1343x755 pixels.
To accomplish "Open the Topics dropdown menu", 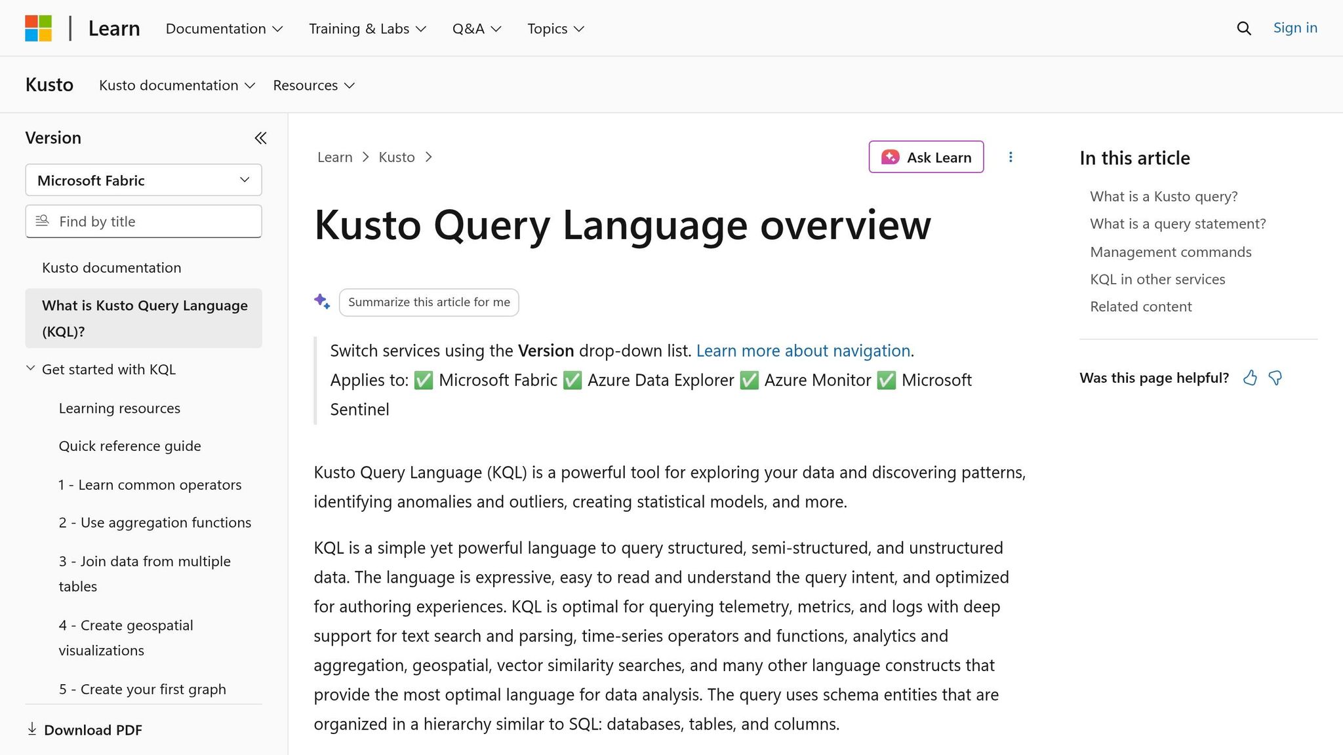I will click(x=556, y=28).
